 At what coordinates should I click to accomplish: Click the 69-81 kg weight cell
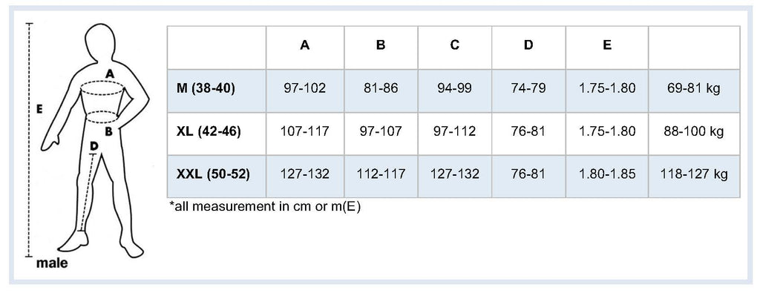tap(694, 88)
